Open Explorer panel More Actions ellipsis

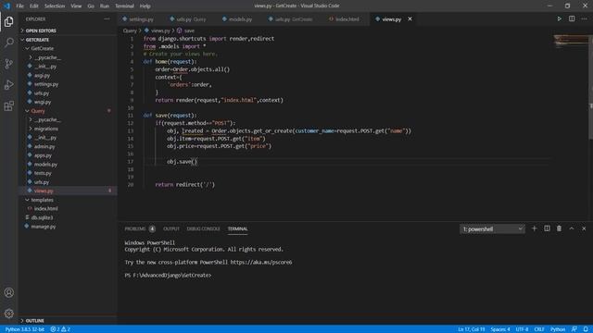pos(107,18)
